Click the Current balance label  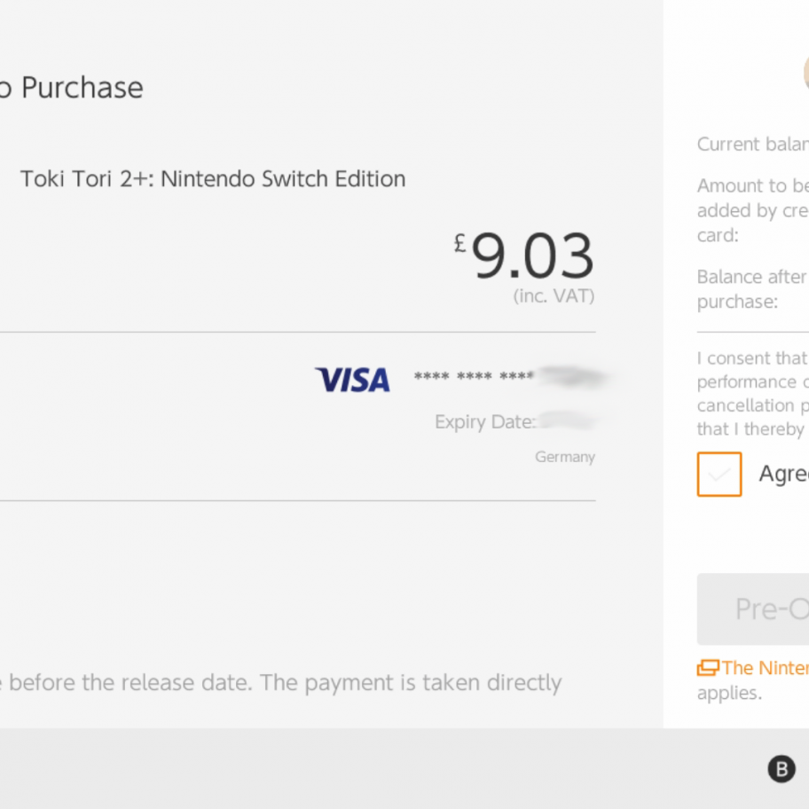(x=753, y=144)
